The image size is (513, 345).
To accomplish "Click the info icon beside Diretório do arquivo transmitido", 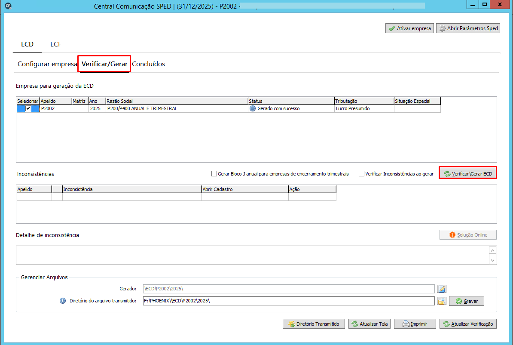I will click(x=62, y=301).
